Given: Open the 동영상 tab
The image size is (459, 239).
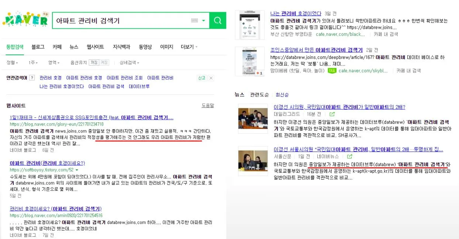Looking at the screenshot, I should point(145,47).
